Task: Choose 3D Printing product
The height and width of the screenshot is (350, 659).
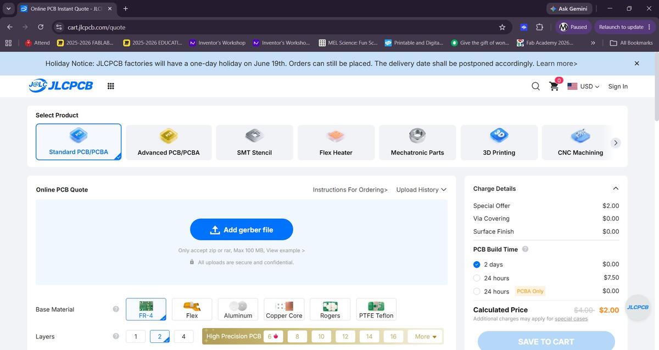Action: pyautogui.click(x=499, y=143)
